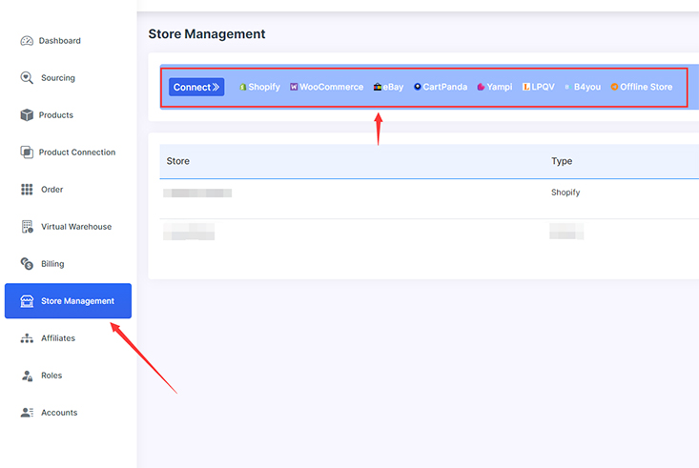Choose WooCommerce store option

[327, 87]
